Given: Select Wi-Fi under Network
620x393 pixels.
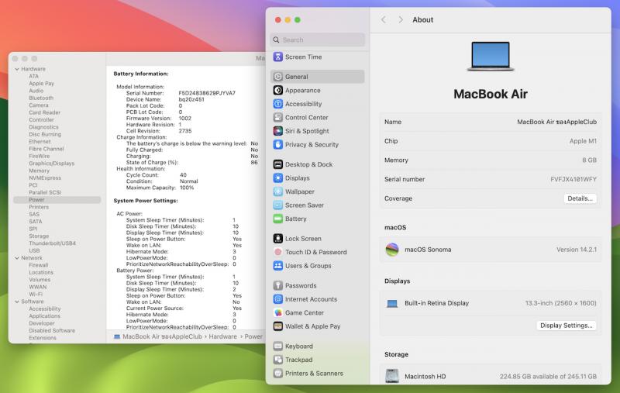Looking at the screenshot, I should [x=36, y=295].
